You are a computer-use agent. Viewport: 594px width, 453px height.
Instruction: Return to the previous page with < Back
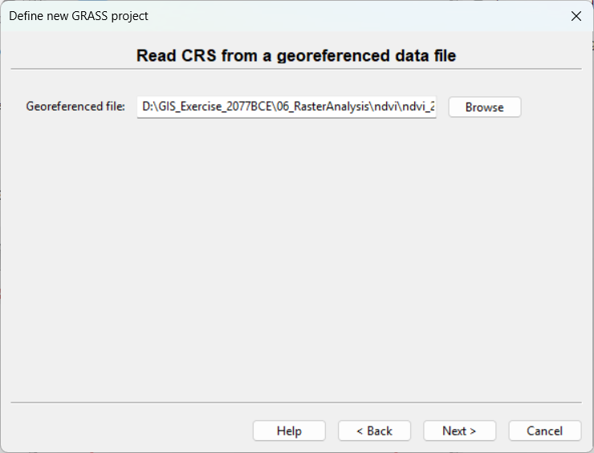point(374,431)
